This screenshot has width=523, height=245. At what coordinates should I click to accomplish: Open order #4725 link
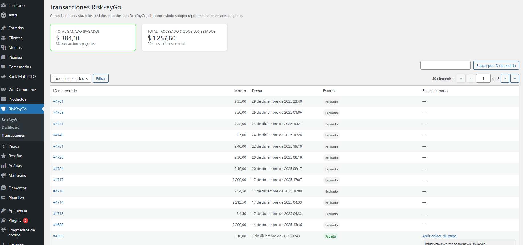click(x=58, y=157)
